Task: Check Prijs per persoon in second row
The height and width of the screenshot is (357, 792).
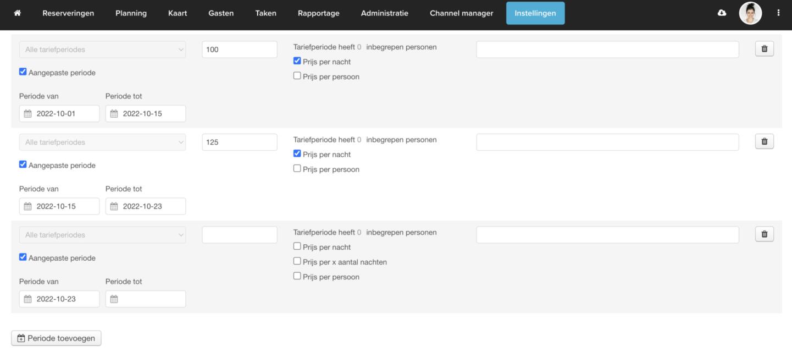Action: click(297, 169)
